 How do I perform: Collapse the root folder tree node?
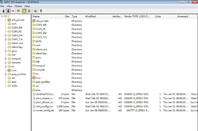pos(2,16)
